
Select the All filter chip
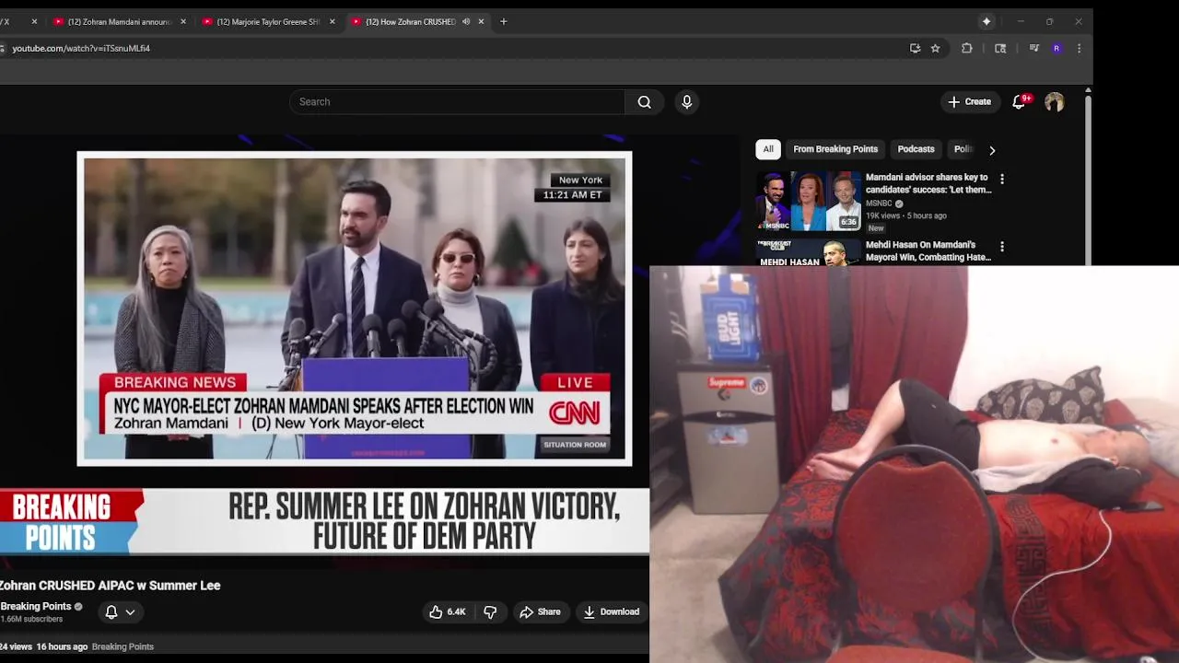[768, 149]
